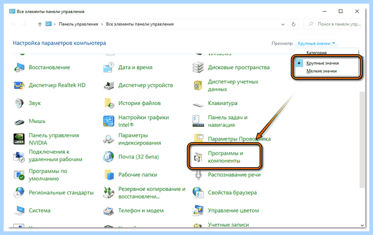This screenshot has width=373, height=235.
Task: Open the Свойства браузера text link
Action: click(x=232, y=193)
